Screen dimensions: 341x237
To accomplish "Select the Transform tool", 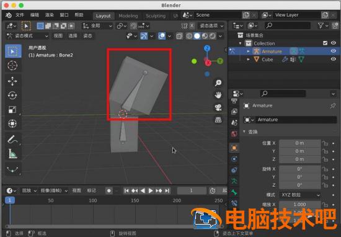I will [x=12, y=123].
